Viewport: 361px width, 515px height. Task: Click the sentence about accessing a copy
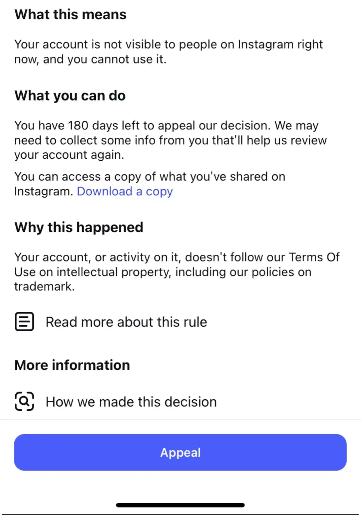tap(149, 177)
